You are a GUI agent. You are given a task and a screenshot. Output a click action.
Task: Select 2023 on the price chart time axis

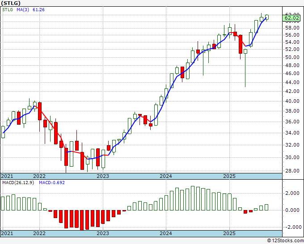pos(103,176)
